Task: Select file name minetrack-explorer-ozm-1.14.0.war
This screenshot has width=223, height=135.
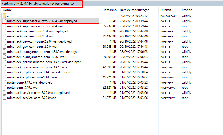Action: click(x=32, y=77)
